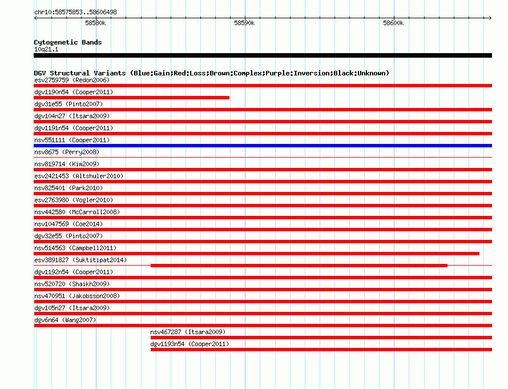
Task: Select the nsv442580 (McCarroll2008) label
Action: click(77, 212)
